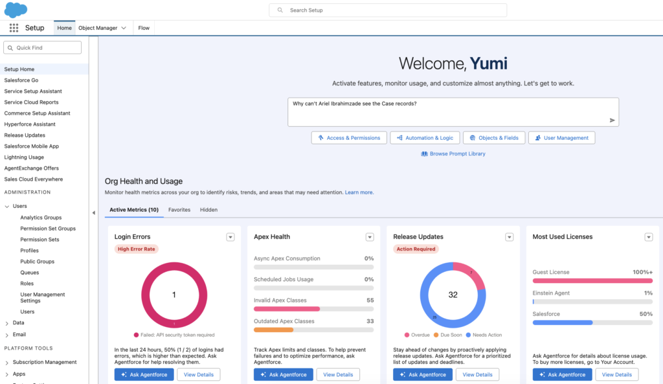Viewport: 663px width, 384px height.
Task: Open the App Launcher grid icon
Action: [x=14, y=28]
